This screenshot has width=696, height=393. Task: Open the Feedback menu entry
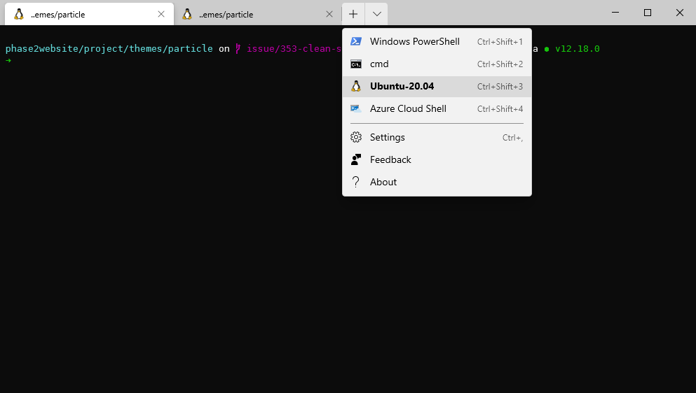pos(437,159)
